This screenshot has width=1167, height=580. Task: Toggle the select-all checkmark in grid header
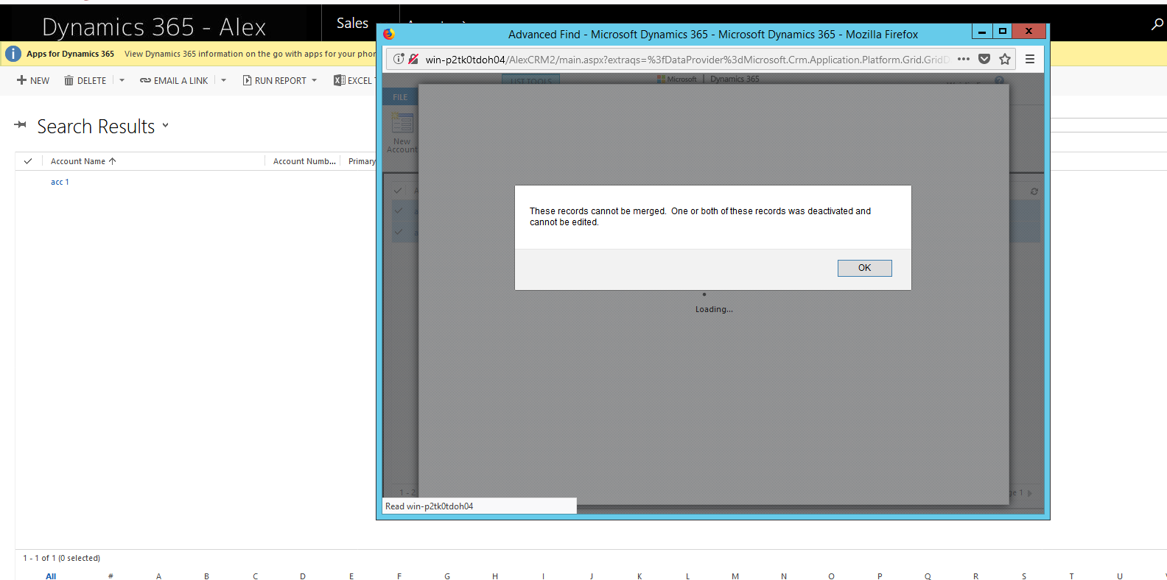pos(28,161)
